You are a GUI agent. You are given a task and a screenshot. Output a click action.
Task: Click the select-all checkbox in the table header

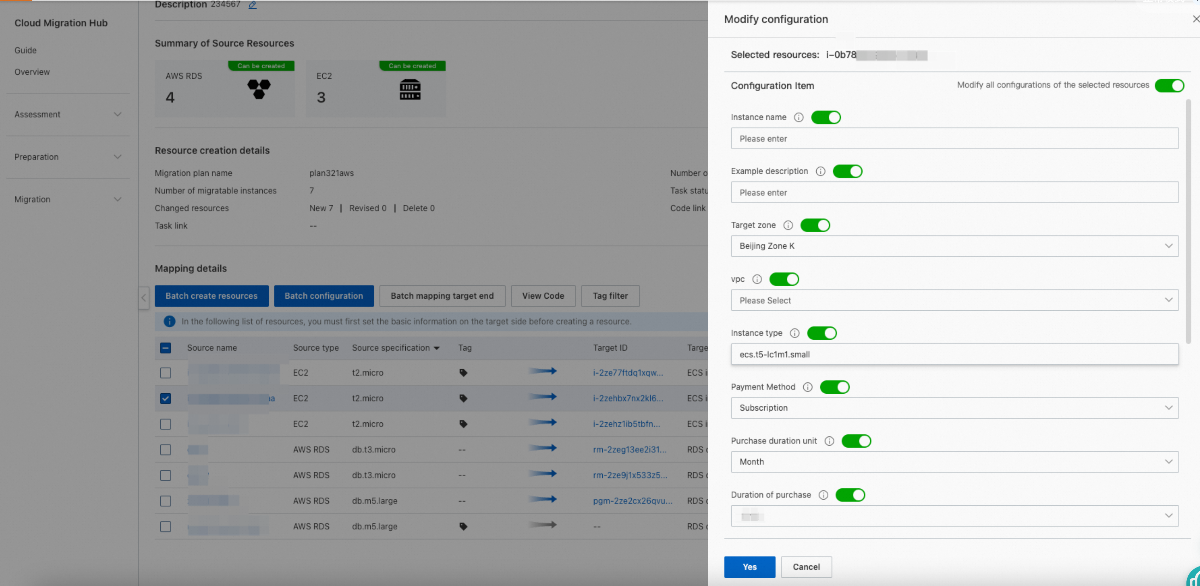click(165, 348)
